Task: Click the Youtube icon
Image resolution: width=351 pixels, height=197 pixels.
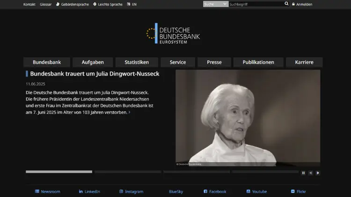Action: (248, 191)
